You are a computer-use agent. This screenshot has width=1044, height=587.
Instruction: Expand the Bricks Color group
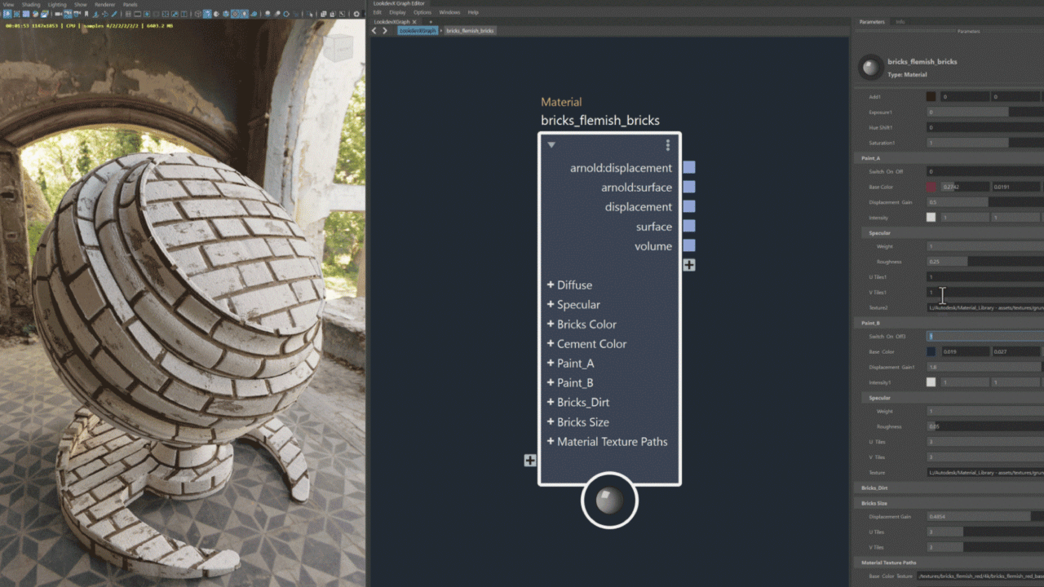(x=551, y=324)
